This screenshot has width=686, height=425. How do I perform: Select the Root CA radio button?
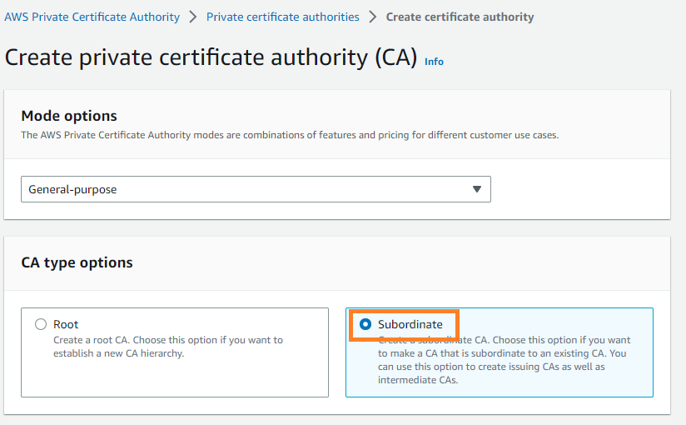41,324
